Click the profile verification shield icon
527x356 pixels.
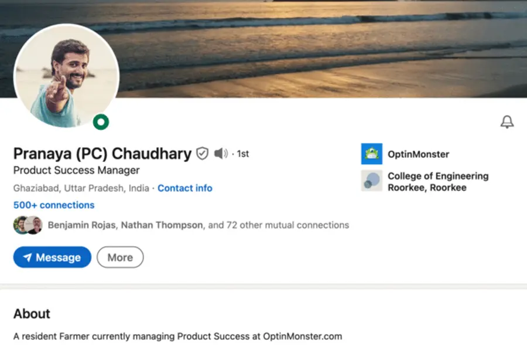(x=201, y=153)
